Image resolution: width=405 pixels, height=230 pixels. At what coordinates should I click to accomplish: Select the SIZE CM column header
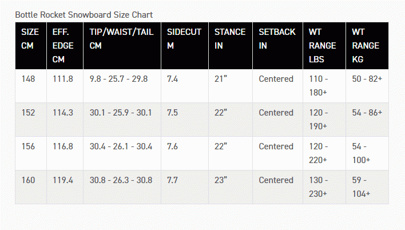point(31,46)
